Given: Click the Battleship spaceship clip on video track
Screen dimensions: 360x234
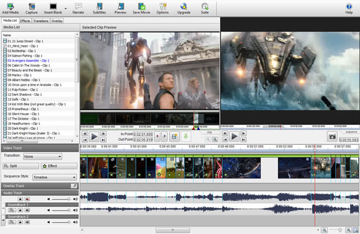Looking at the screenshot, I should 321,168.
